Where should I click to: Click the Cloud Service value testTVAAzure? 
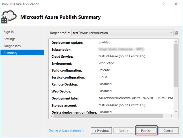122,56
